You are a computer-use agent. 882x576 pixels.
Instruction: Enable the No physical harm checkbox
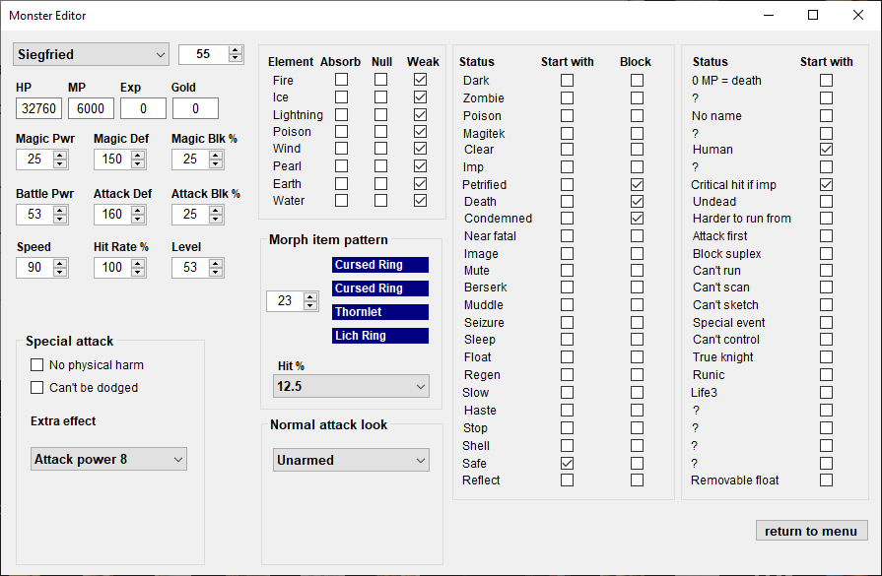point(37,365)
